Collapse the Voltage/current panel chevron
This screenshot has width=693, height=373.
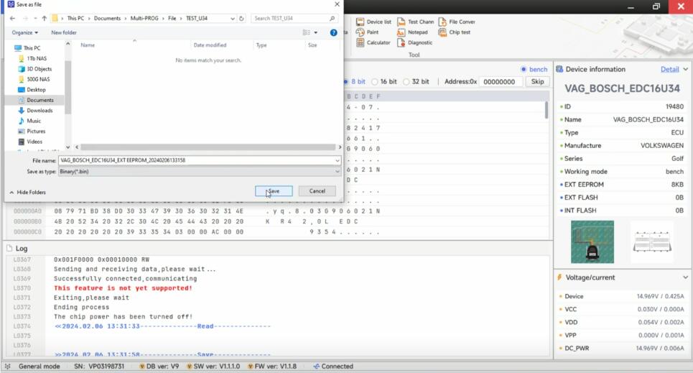click(686, 277)
